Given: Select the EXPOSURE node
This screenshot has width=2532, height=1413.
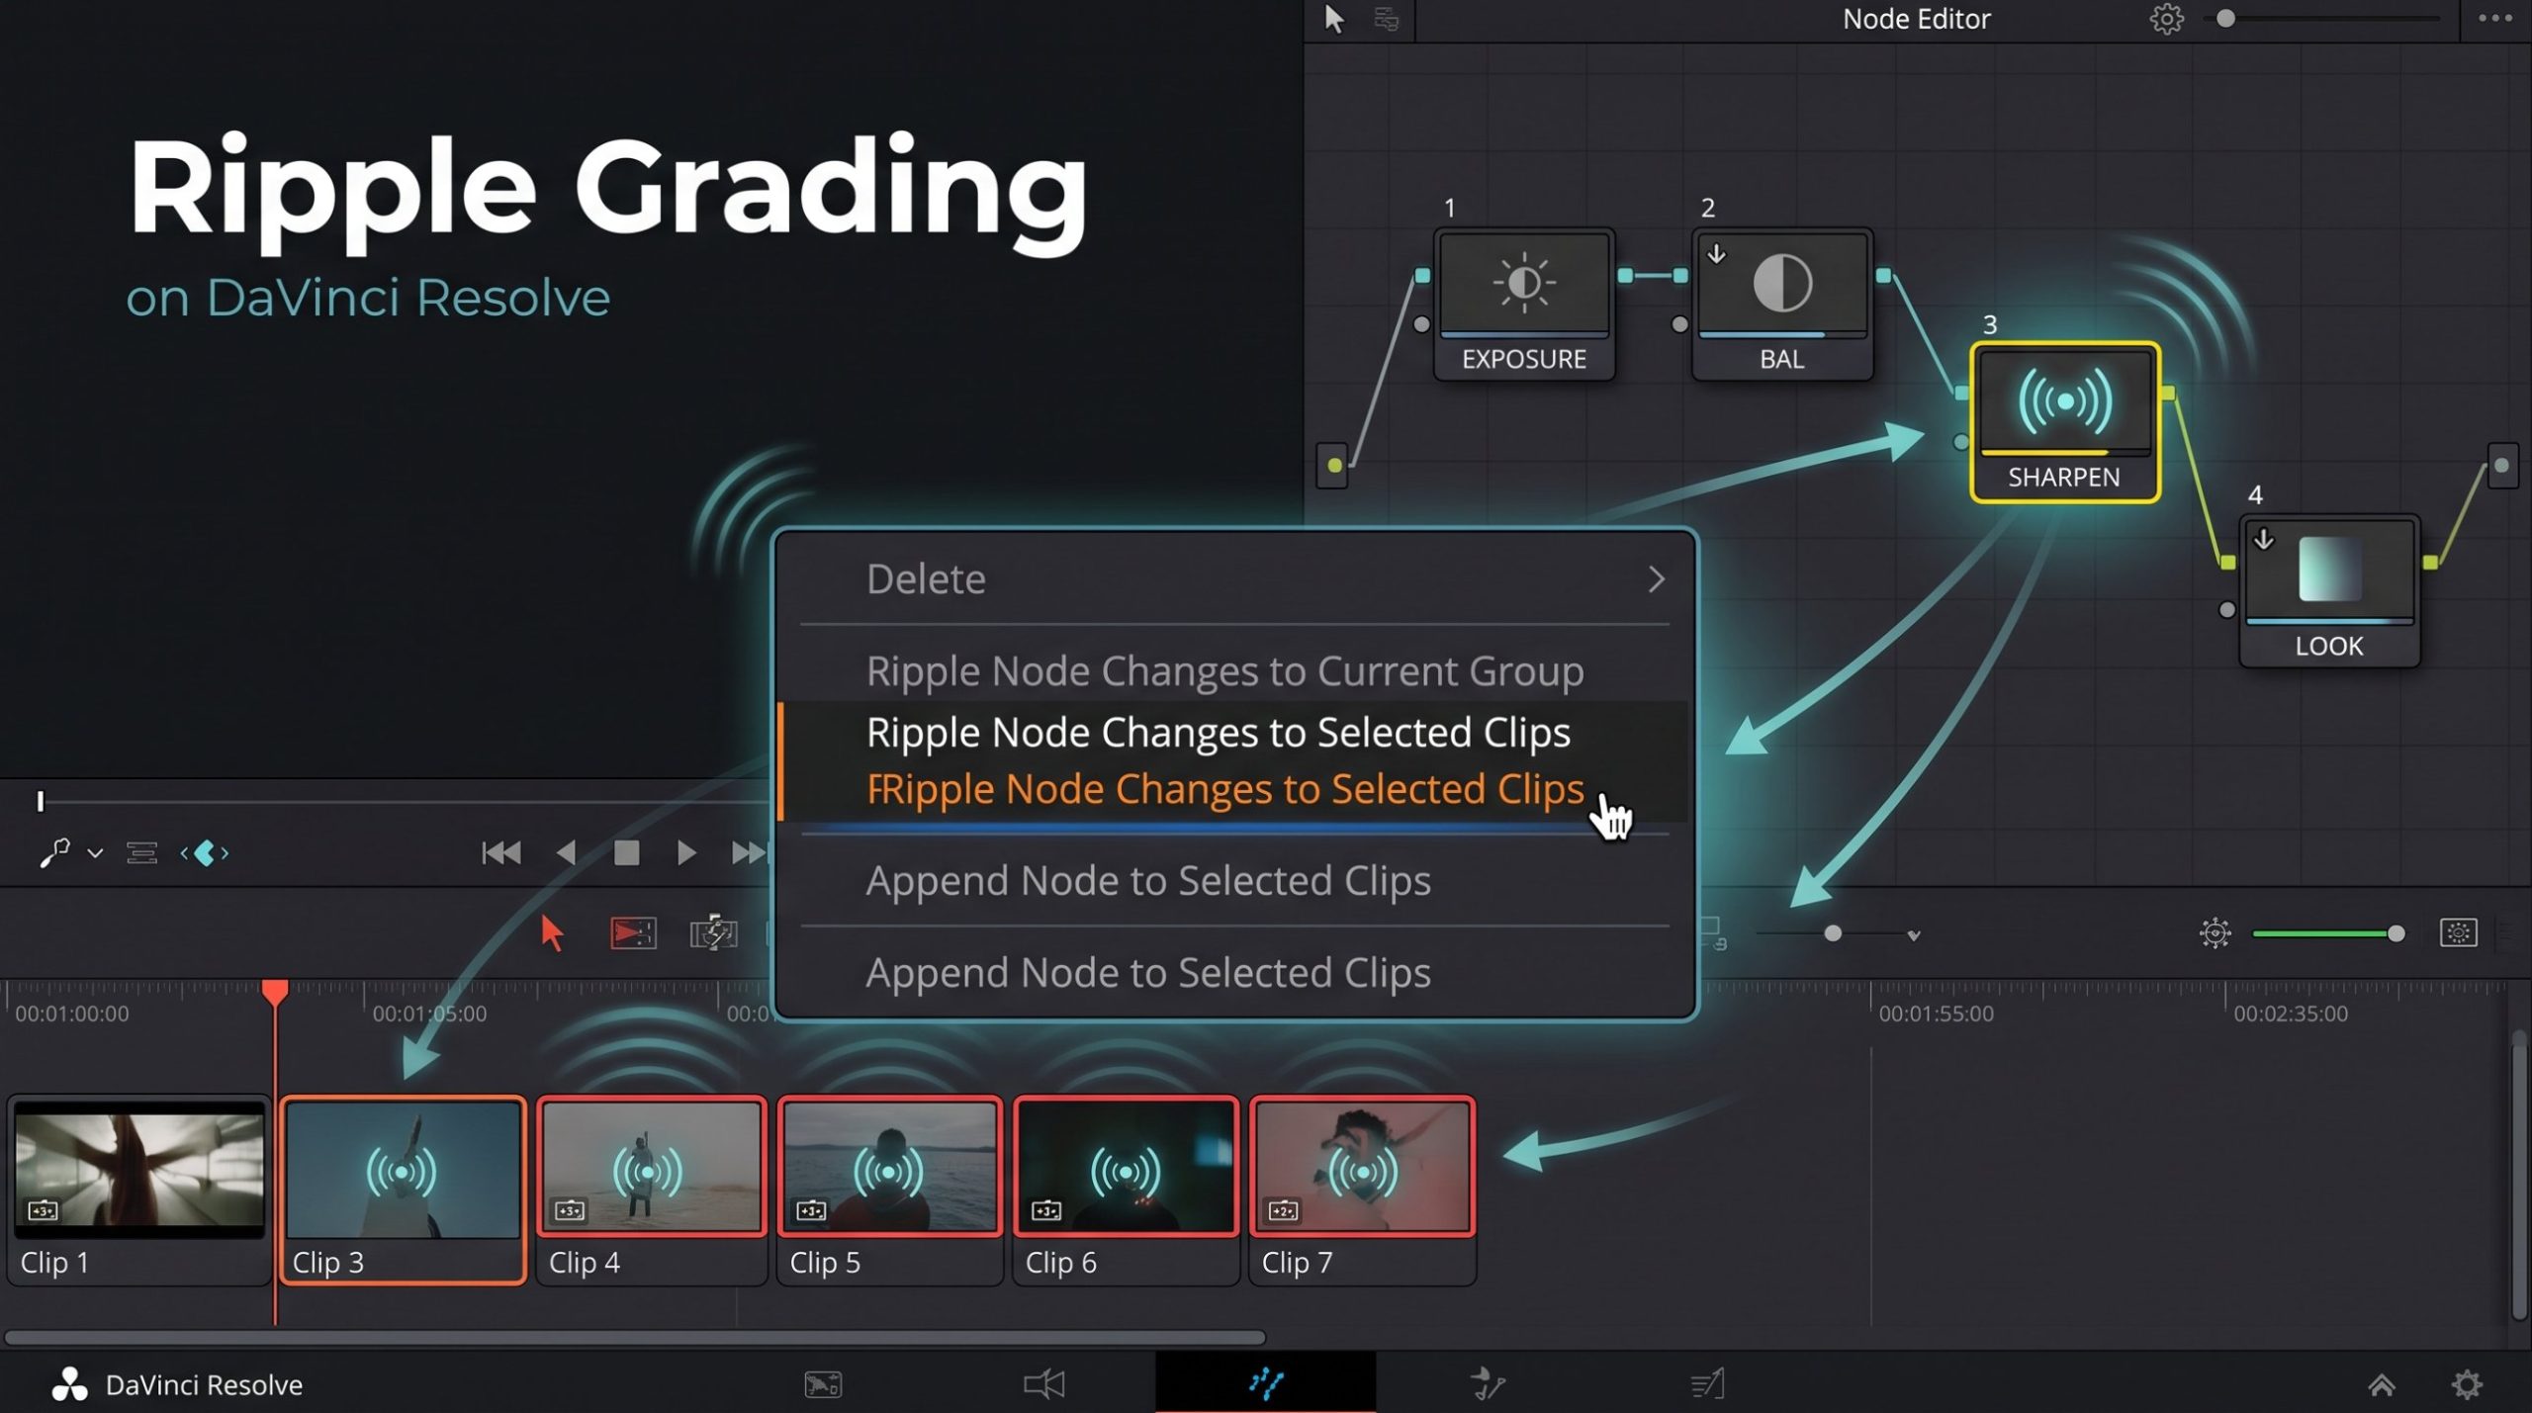Looking at the screenshot, I should click(x=1524, y=304).
